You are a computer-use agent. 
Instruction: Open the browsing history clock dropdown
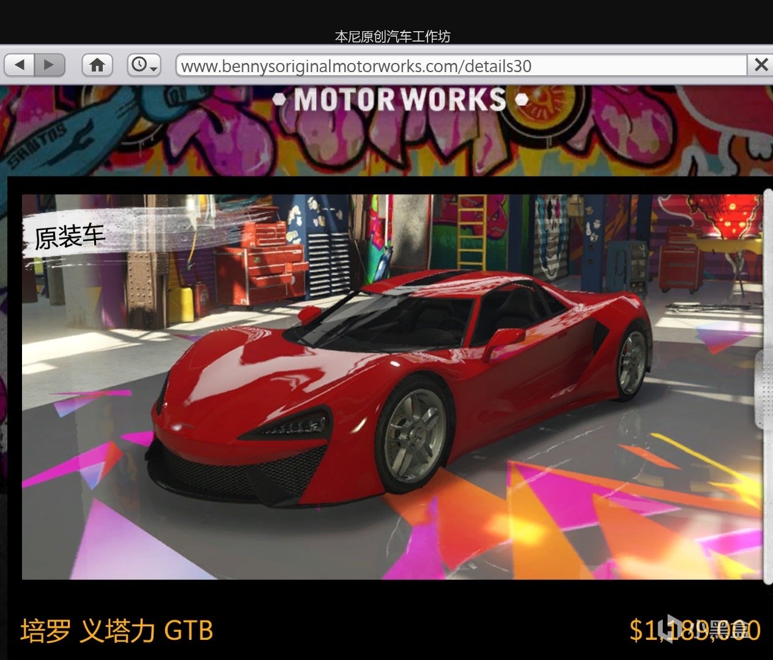coord(144,65)
